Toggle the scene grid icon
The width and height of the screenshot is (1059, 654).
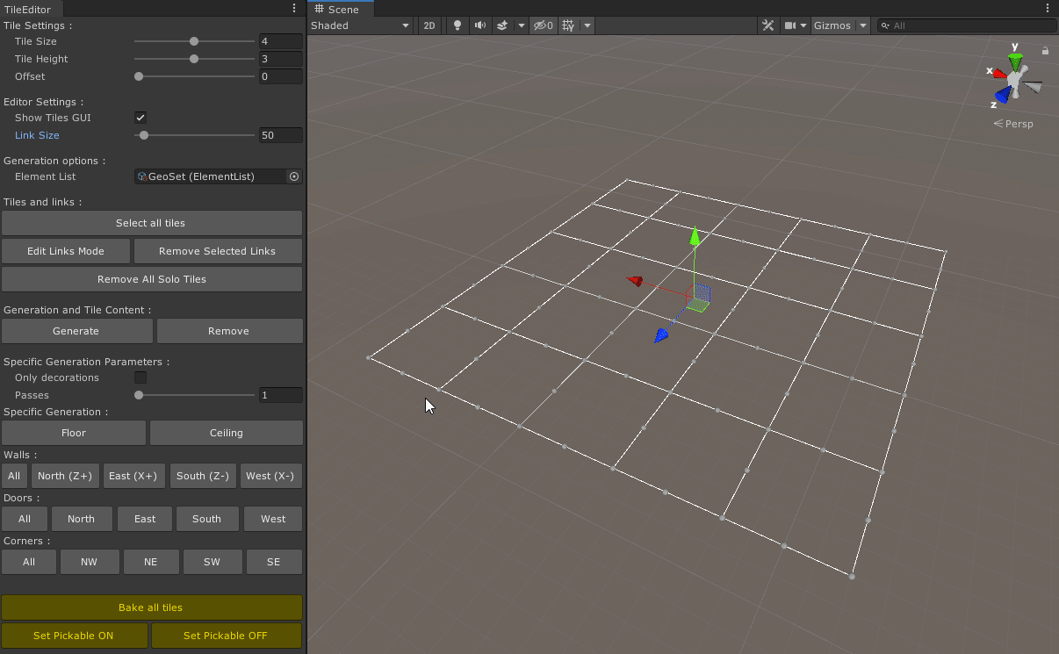point(566,25)
